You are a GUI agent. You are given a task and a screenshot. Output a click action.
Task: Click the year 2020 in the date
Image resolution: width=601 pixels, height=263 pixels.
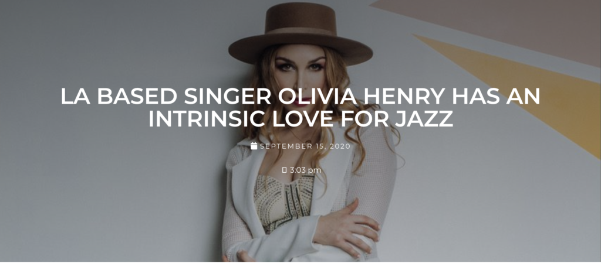(341, 146)
